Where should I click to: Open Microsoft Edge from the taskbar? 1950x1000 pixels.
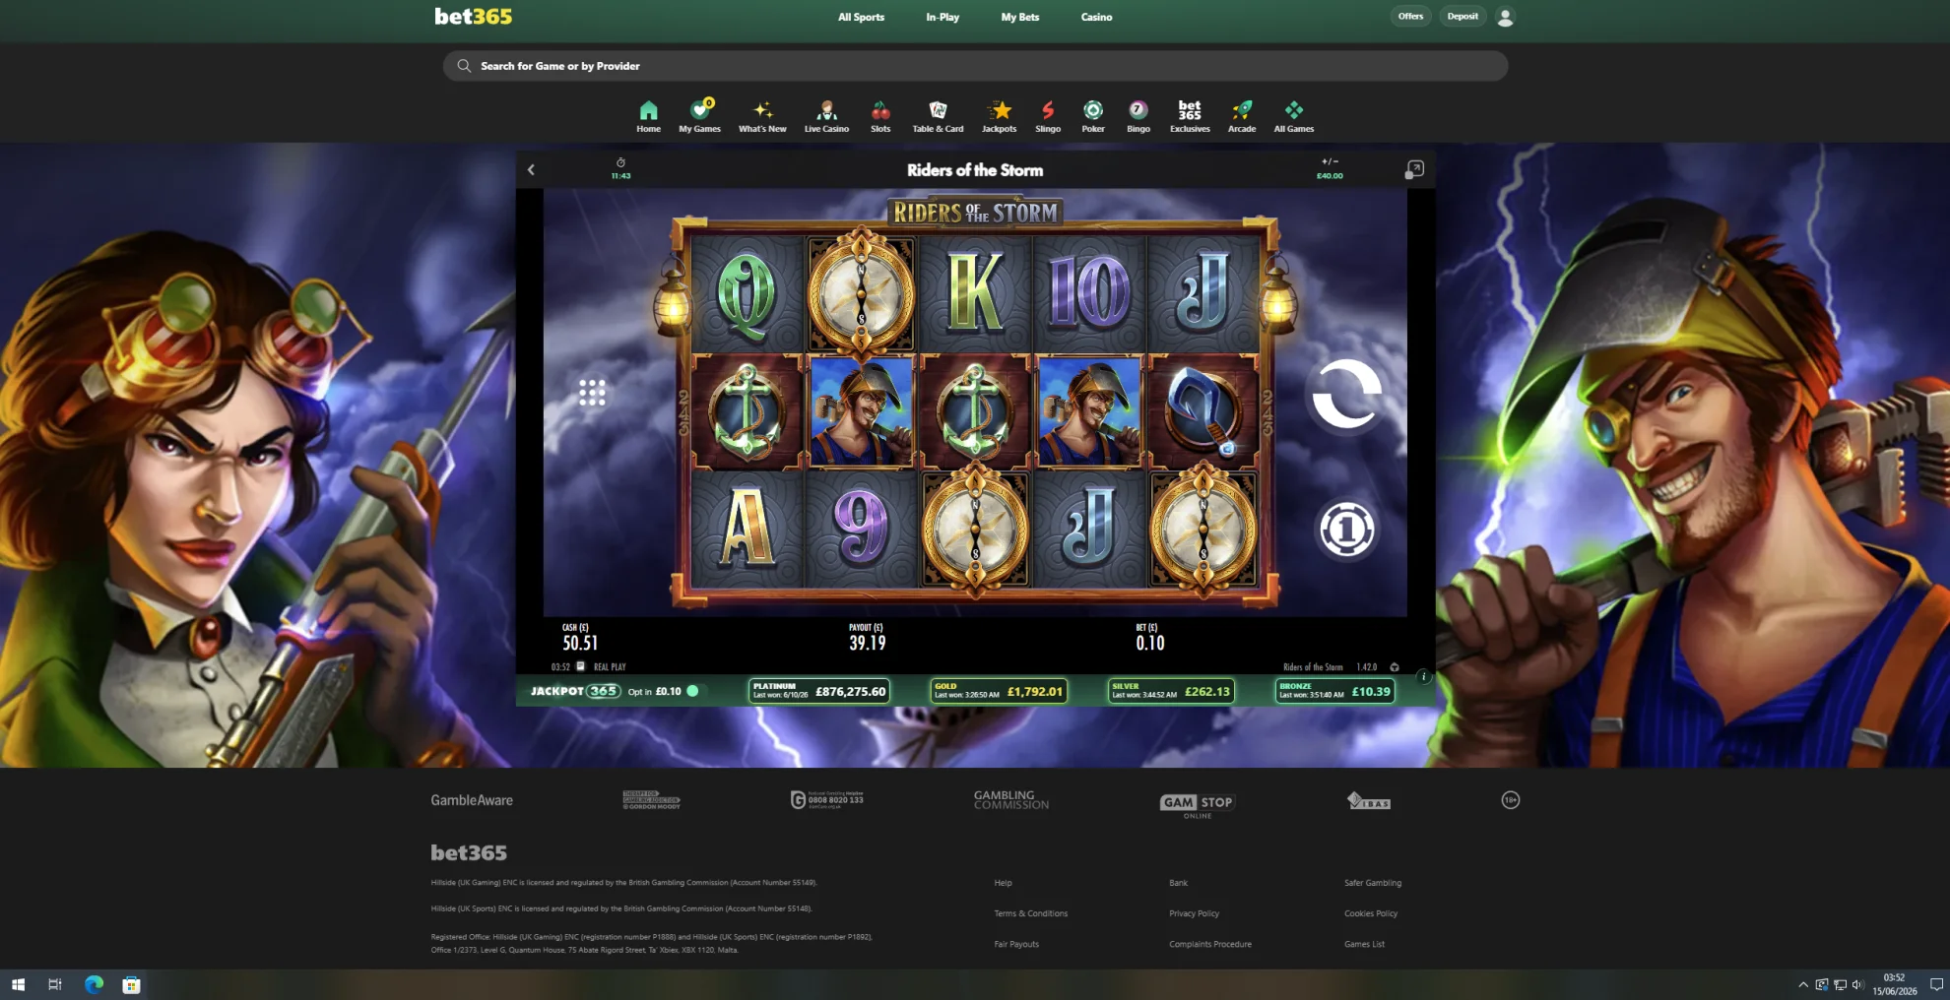coord(94,984)
